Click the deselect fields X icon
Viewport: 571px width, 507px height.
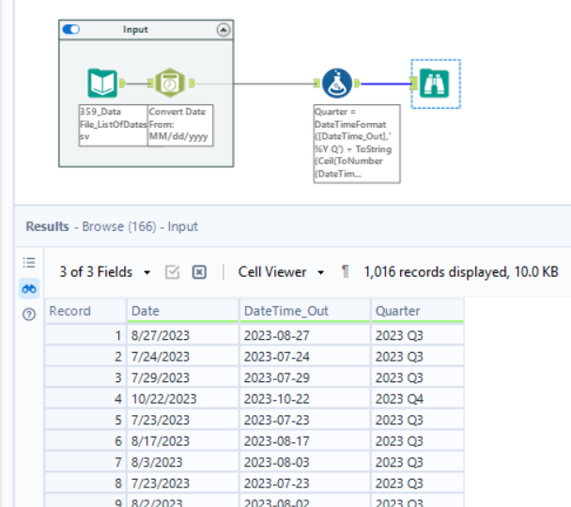tap(199, 272)
